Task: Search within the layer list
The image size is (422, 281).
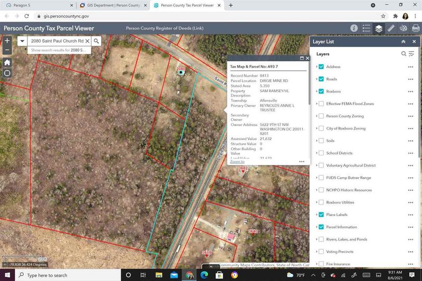Action: [404, 54]
